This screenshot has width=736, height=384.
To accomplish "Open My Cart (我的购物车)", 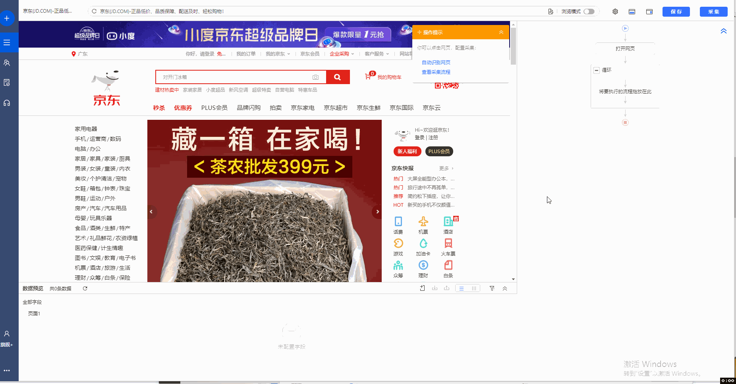I will click(383, 77).
